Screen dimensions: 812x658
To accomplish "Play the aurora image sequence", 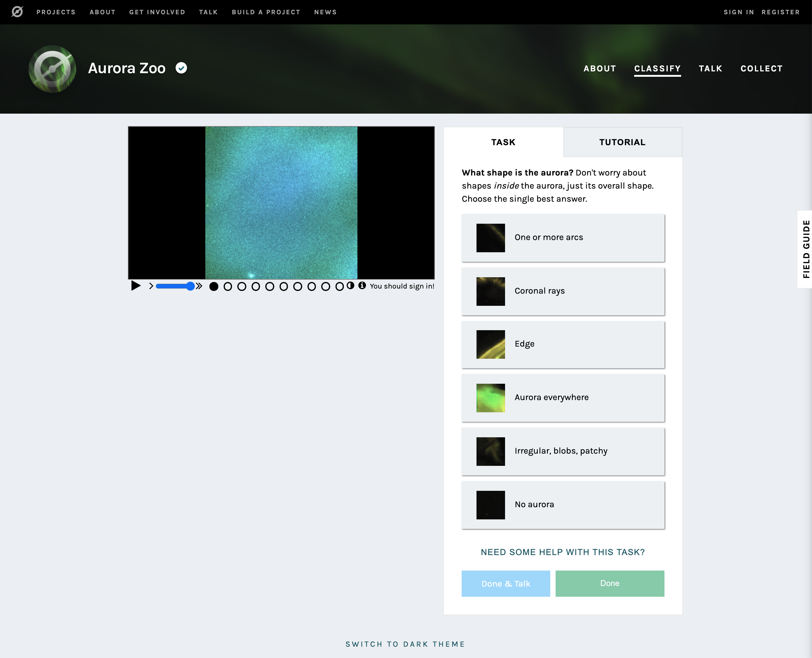I will point(136,286).
